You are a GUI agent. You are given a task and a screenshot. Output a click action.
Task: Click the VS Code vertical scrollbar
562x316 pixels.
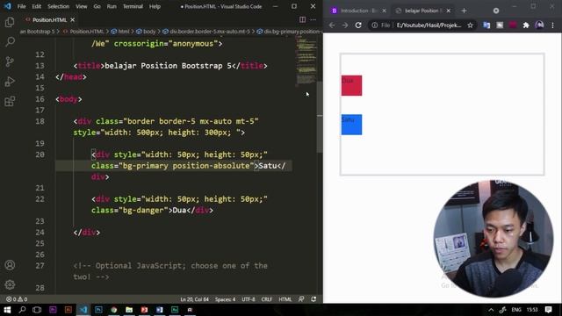coord(320,117)
